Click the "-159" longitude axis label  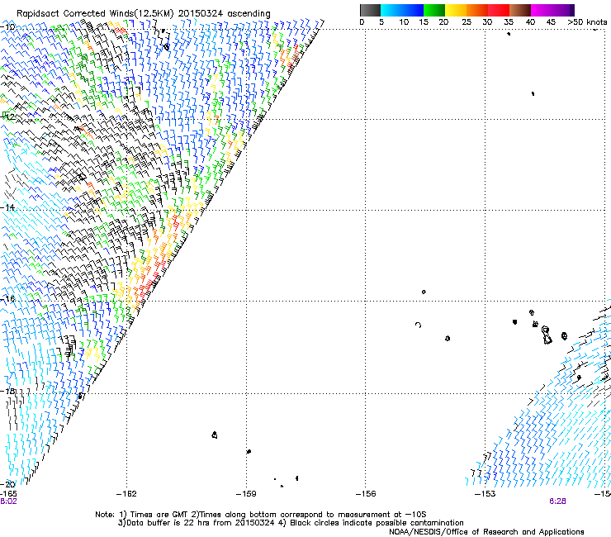point(246,494)
